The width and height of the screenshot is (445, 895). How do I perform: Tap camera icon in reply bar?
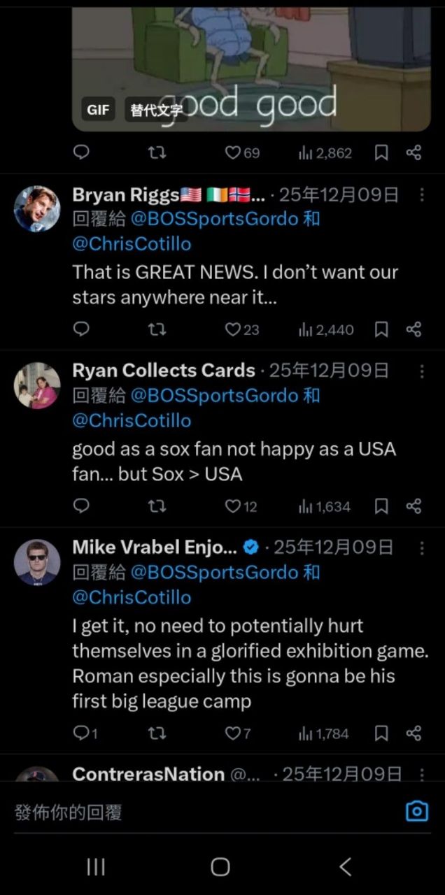pyautogui.click(x=417, y=811)
